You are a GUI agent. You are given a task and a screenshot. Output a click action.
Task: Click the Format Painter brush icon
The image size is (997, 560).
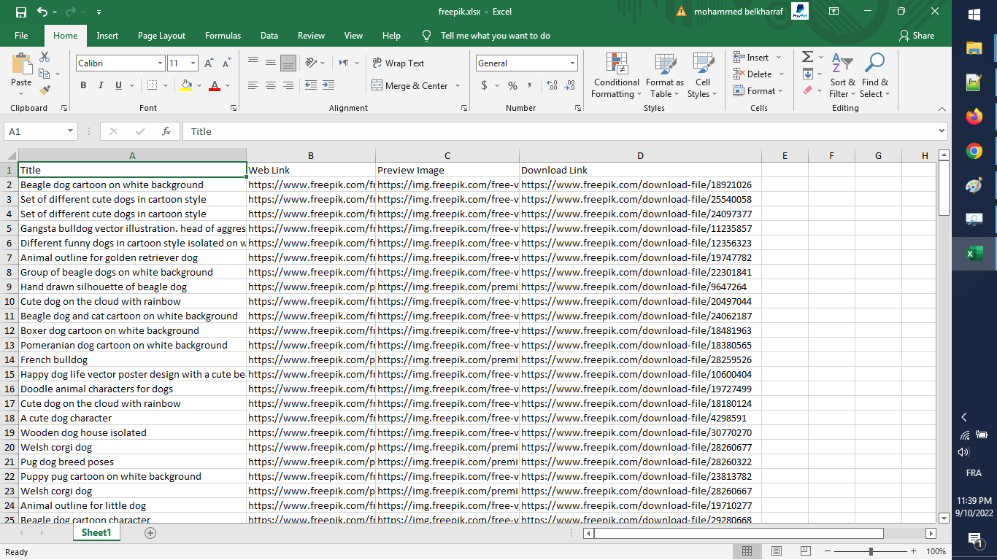point(45,90)
